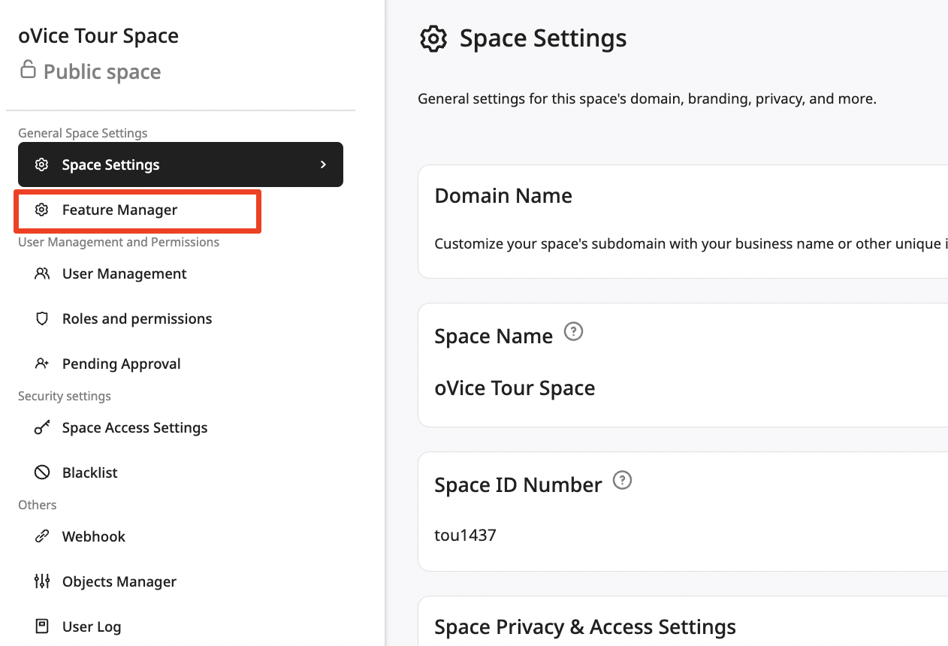The width and height of the screenshot is (948, 646).
Task: Expand the Space Settings chevron arrow
Action: pos(323,165)
